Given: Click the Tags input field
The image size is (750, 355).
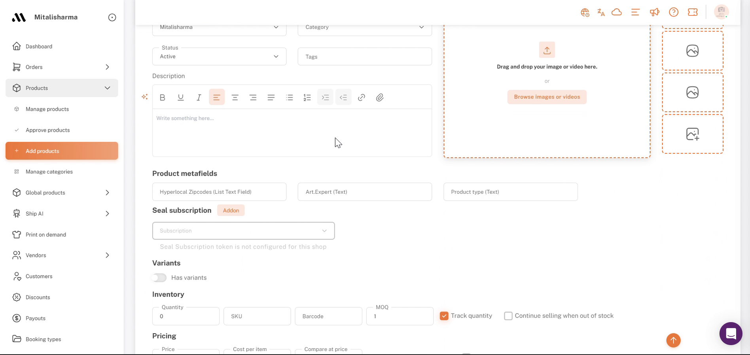Looking at the screenshot, I should 365,57.
